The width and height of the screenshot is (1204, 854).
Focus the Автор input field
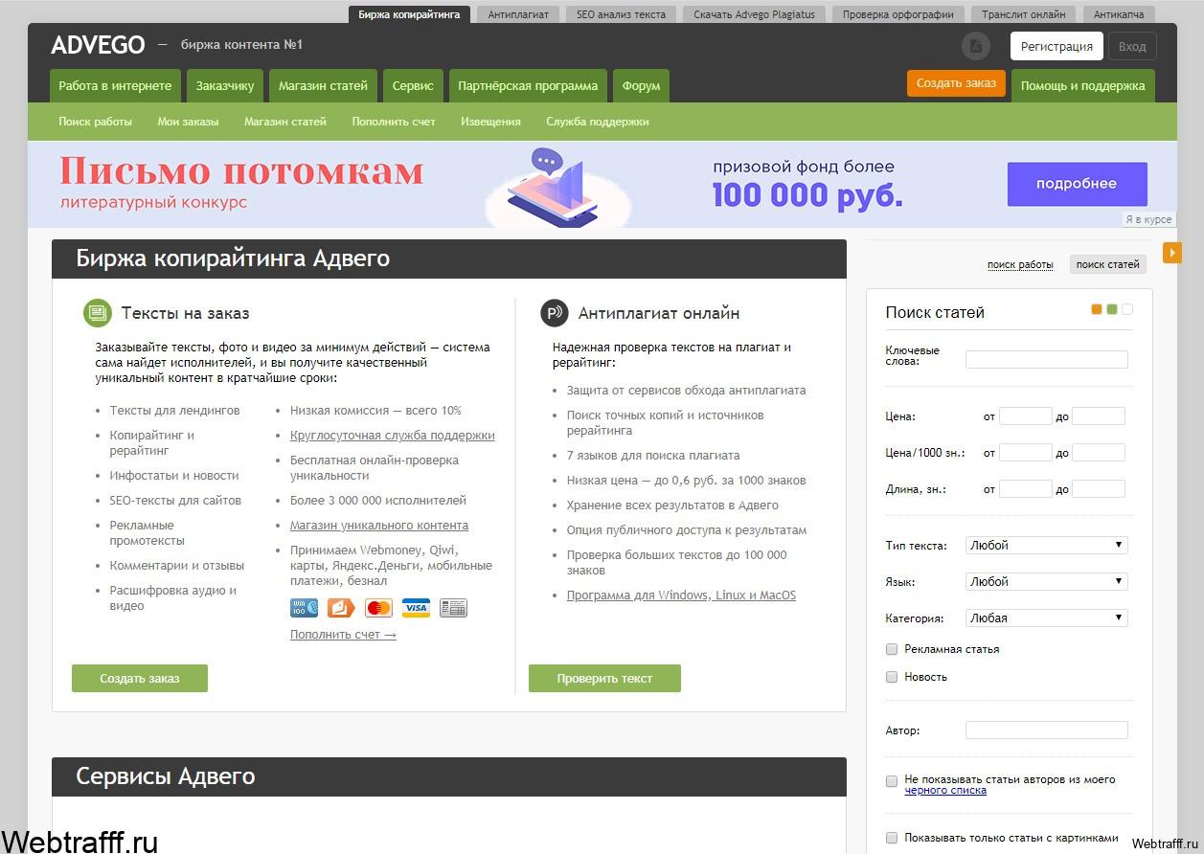coord(1046,730)
